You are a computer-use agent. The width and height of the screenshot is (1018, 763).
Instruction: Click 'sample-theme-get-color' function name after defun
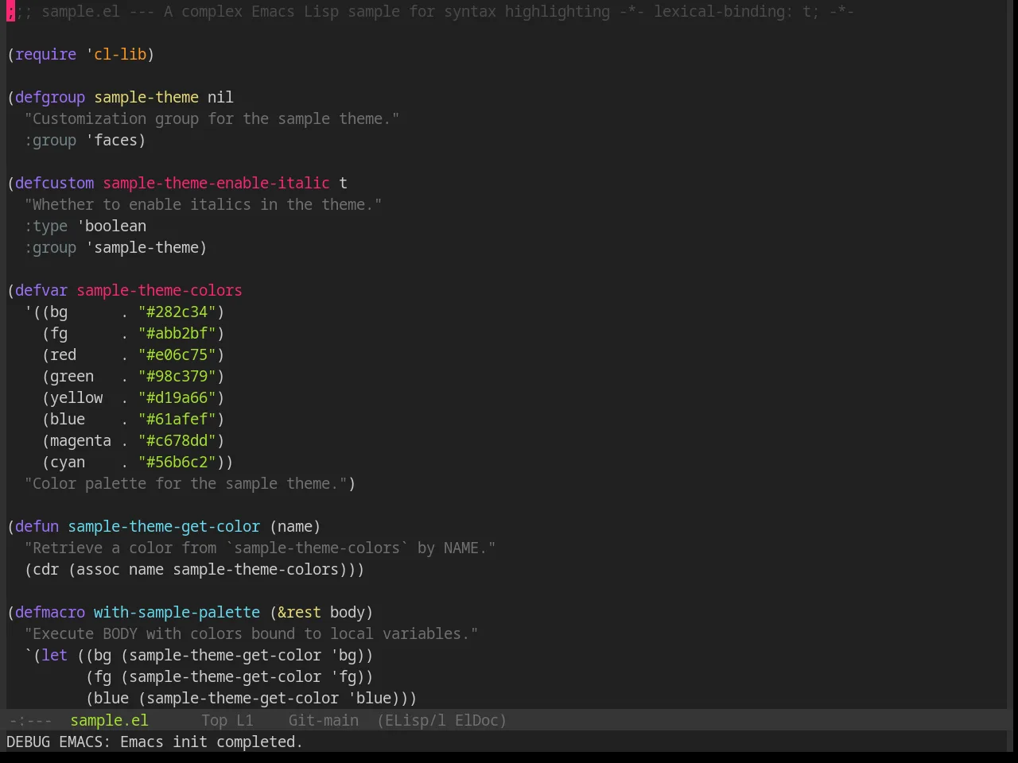click(164, 526)
